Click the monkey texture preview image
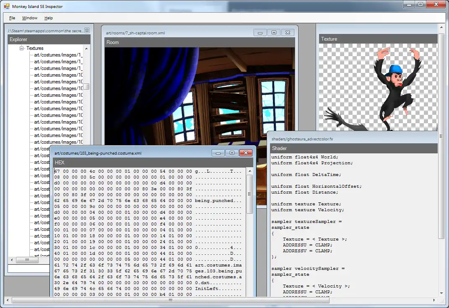449x308 pixels. 378,87
